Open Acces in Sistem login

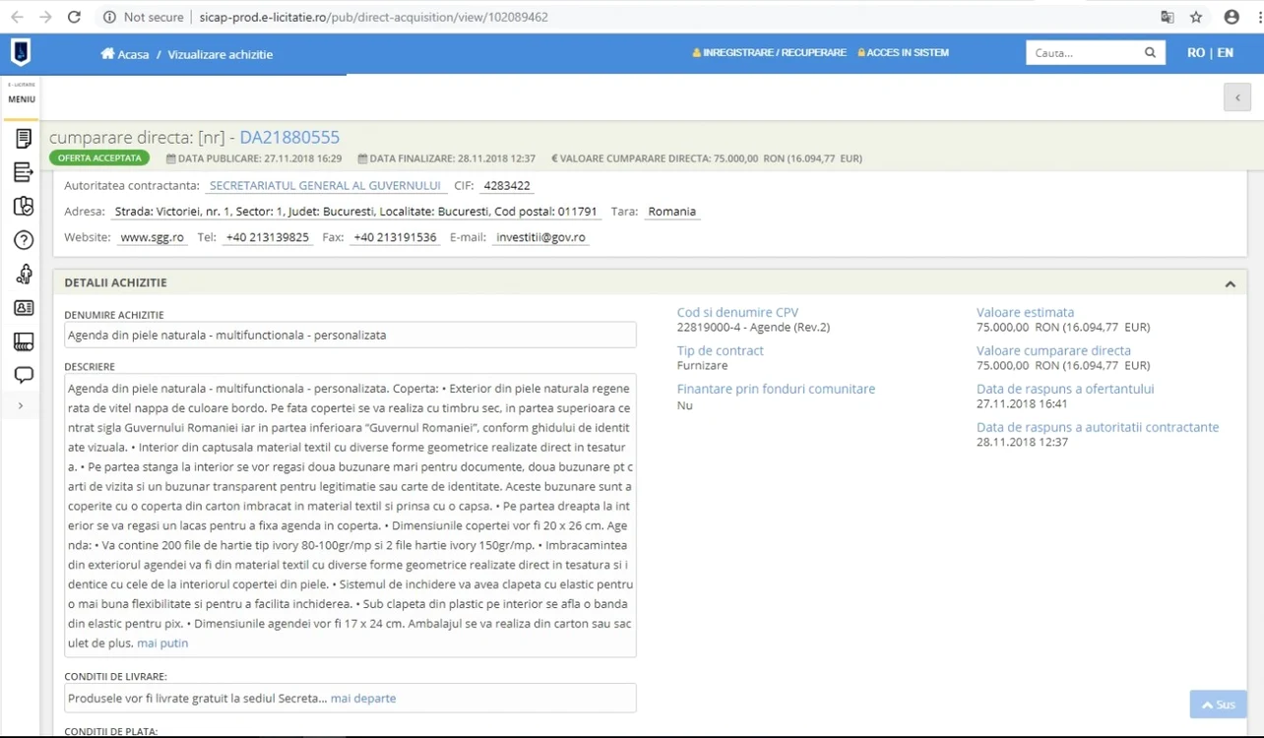tap(903, 53)
